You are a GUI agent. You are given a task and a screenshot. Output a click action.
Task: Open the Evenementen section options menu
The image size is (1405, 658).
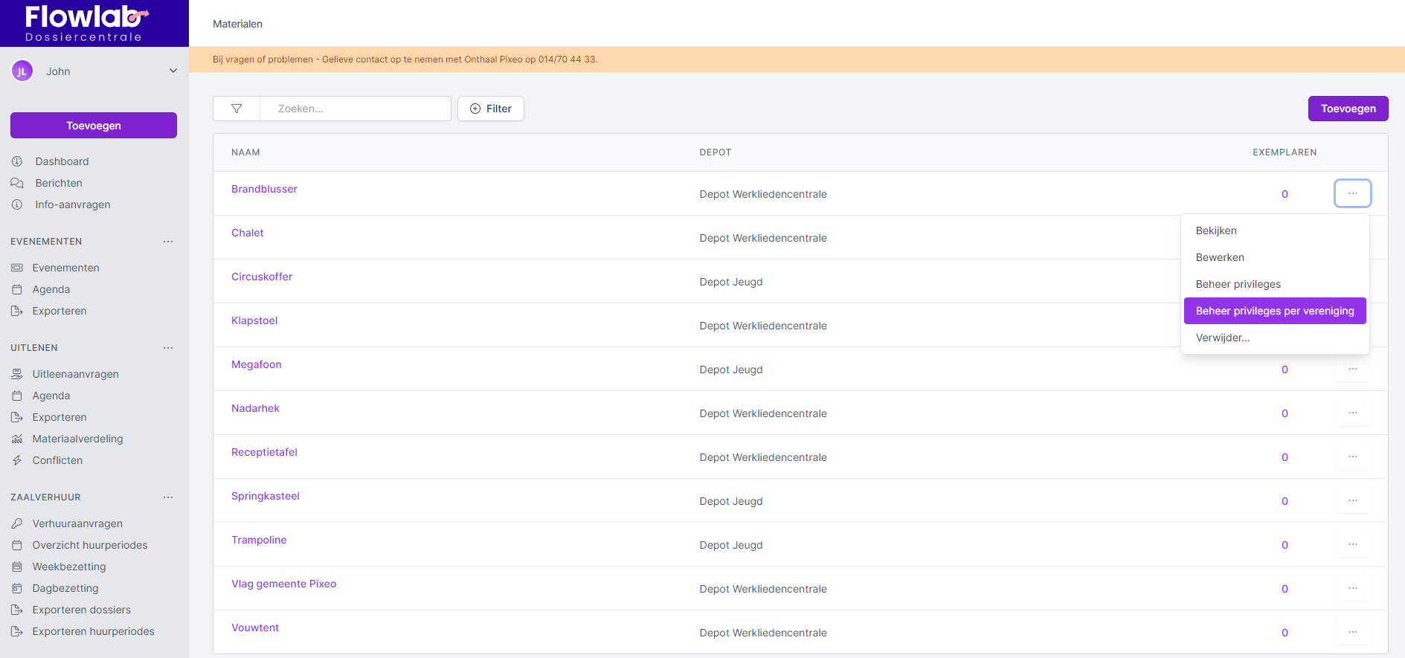coord(168,242)
